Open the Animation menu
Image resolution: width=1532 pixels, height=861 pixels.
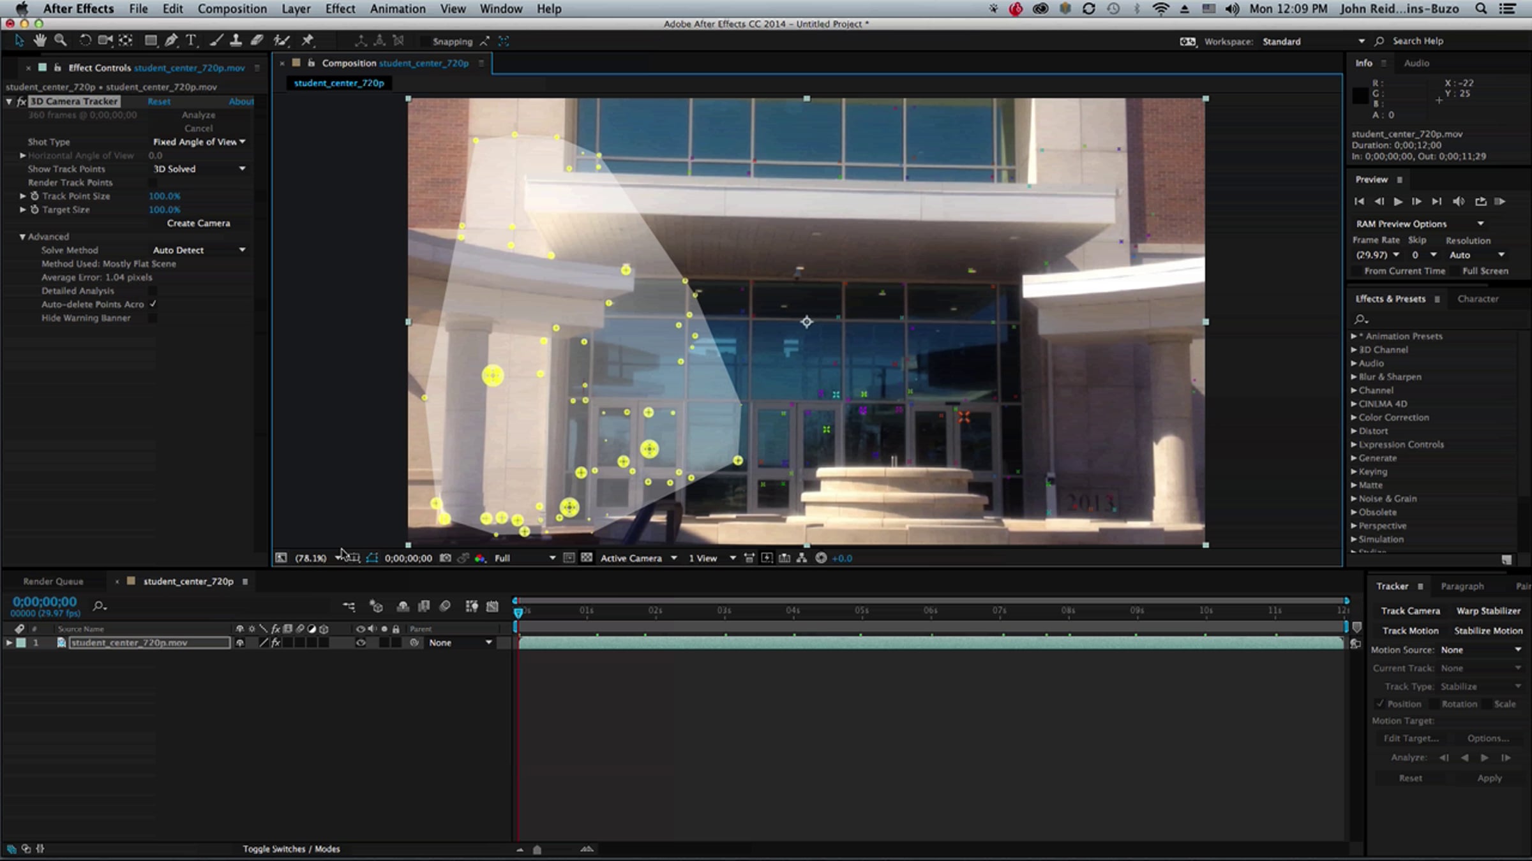point(397,9)
